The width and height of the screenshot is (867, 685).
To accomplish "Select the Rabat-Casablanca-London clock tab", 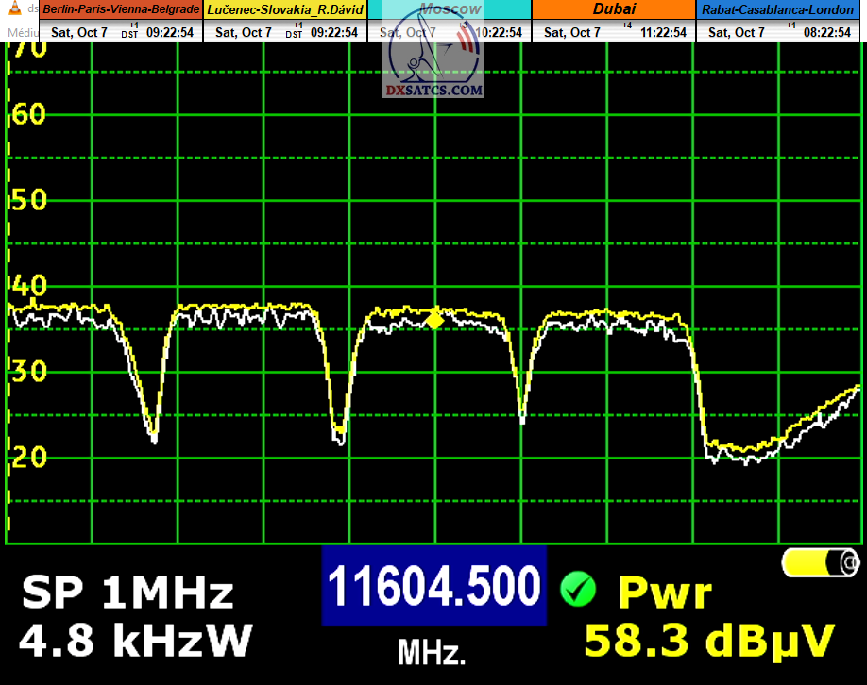I will [x=780, y=9].
